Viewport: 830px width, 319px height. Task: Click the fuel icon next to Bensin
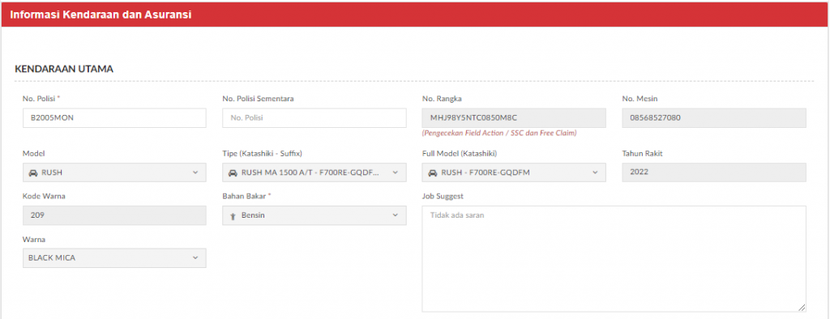coord(233,216)
